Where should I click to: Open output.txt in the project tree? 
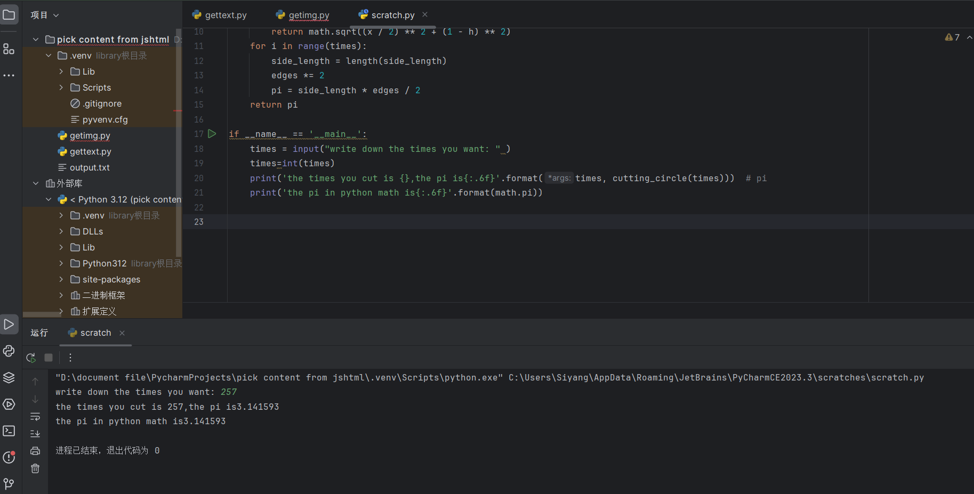point(90,167)
